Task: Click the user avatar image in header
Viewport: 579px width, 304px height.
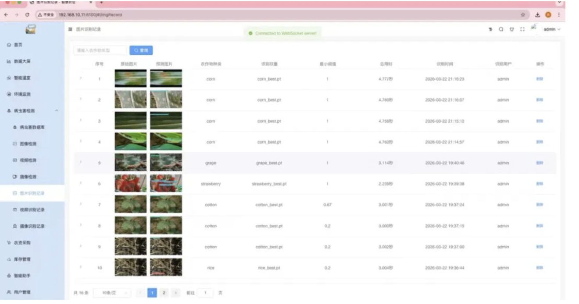Action: [534, 28]
